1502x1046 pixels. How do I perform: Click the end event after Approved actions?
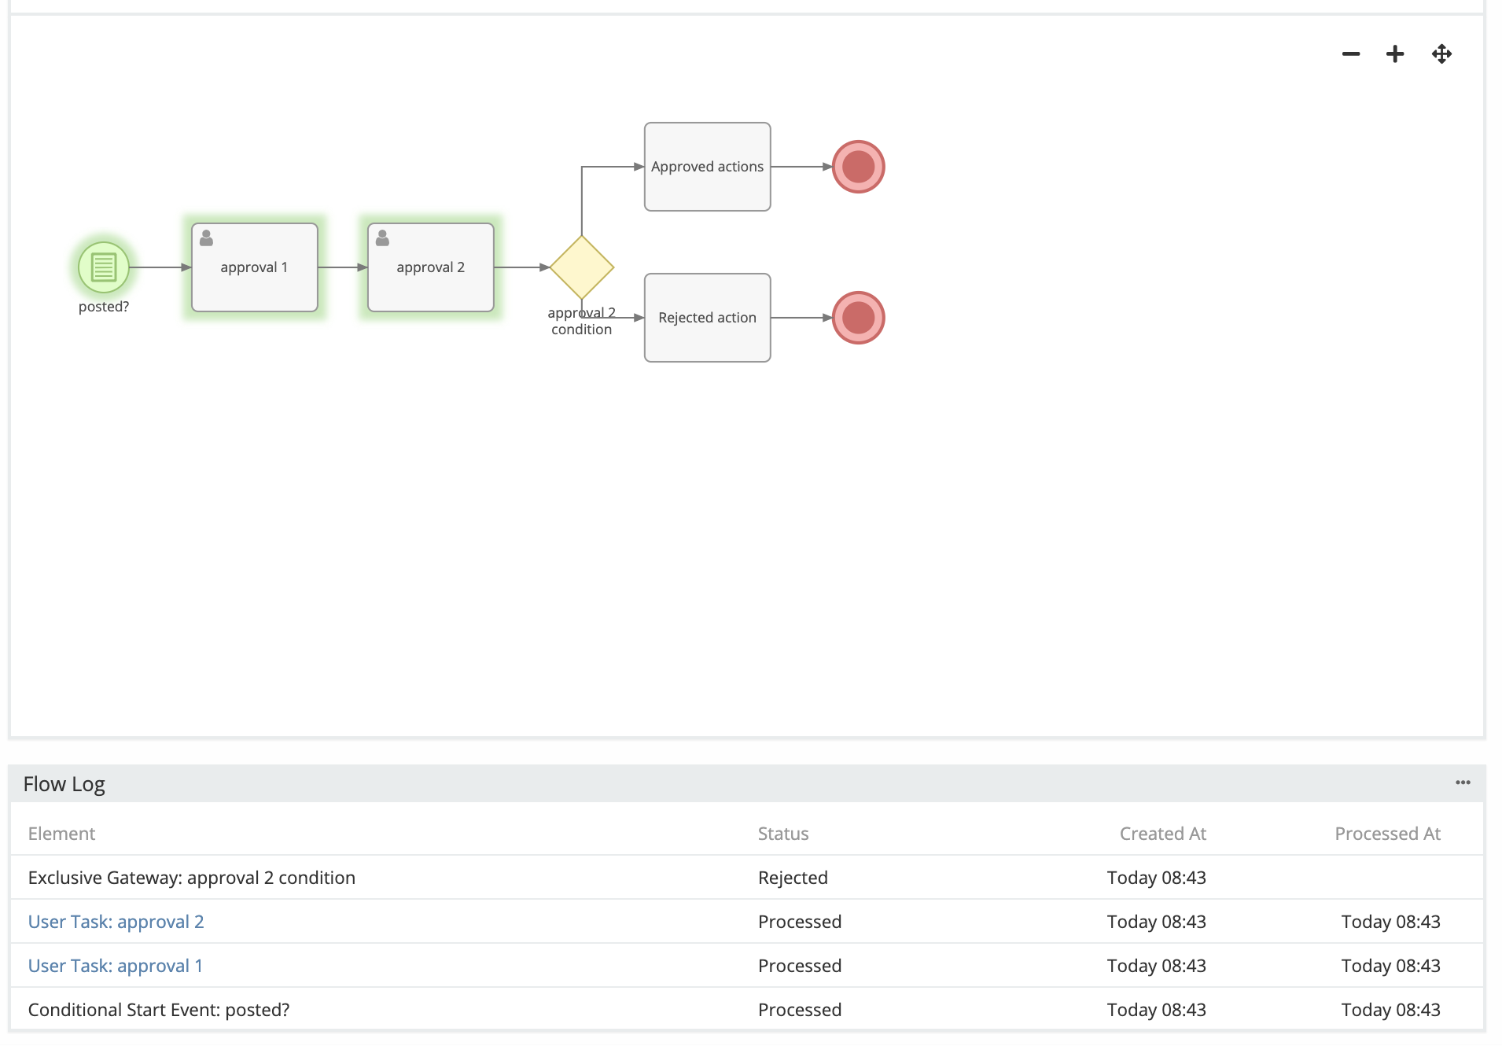tap(858, 167)
